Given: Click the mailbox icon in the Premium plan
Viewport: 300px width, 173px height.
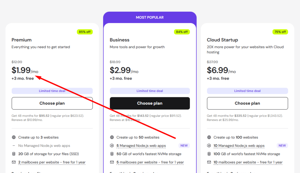Looking at the screenshot, I should (14, 162).
